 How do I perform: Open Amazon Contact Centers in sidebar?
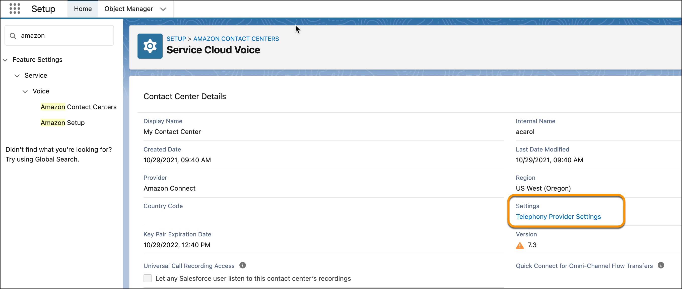coord(78,107)
